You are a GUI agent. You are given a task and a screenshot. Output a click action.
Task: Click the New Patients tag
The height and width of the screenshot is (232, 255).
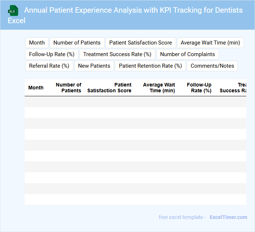(x=94, y=66)
